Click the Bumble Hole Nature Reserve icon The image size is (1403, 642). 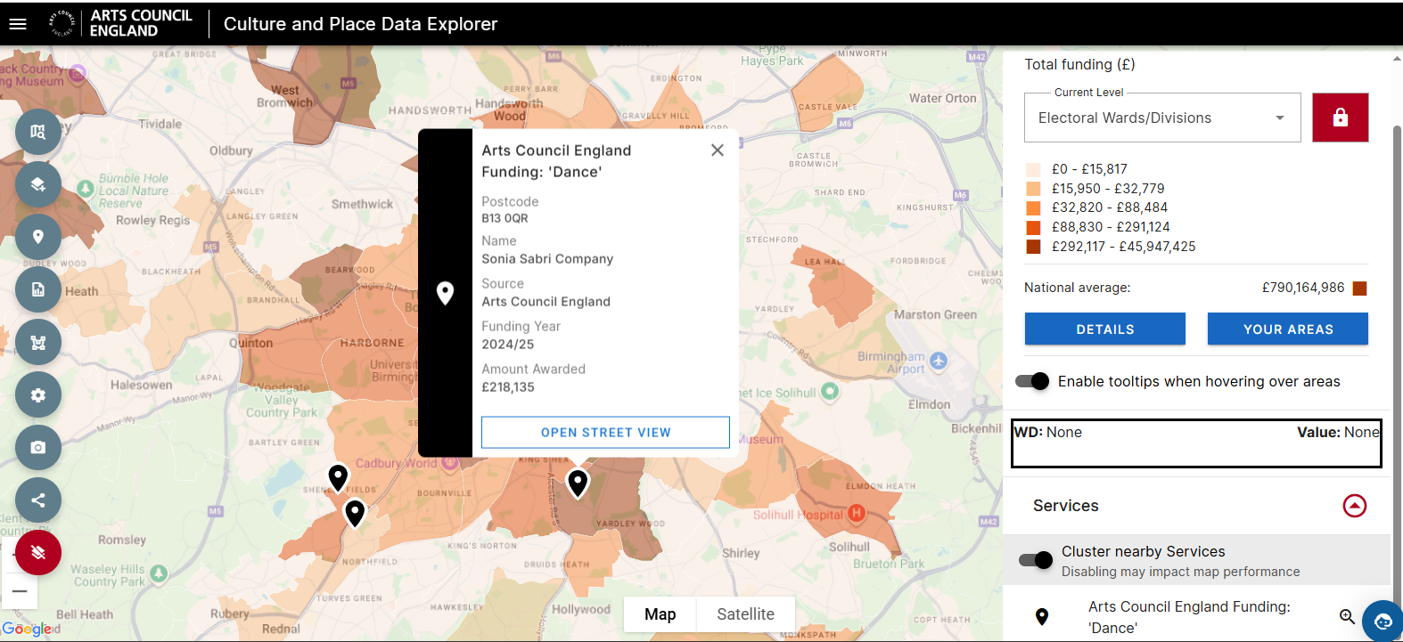86,189
